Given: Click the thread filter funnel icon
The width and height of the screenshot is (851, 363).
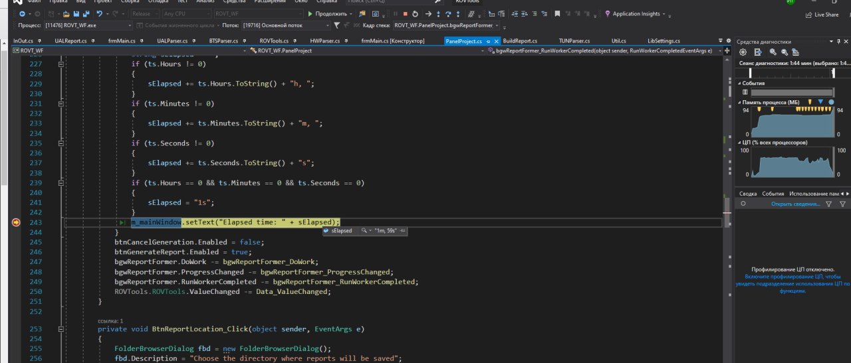Looking at the screenshot, I should pos(336,25).
